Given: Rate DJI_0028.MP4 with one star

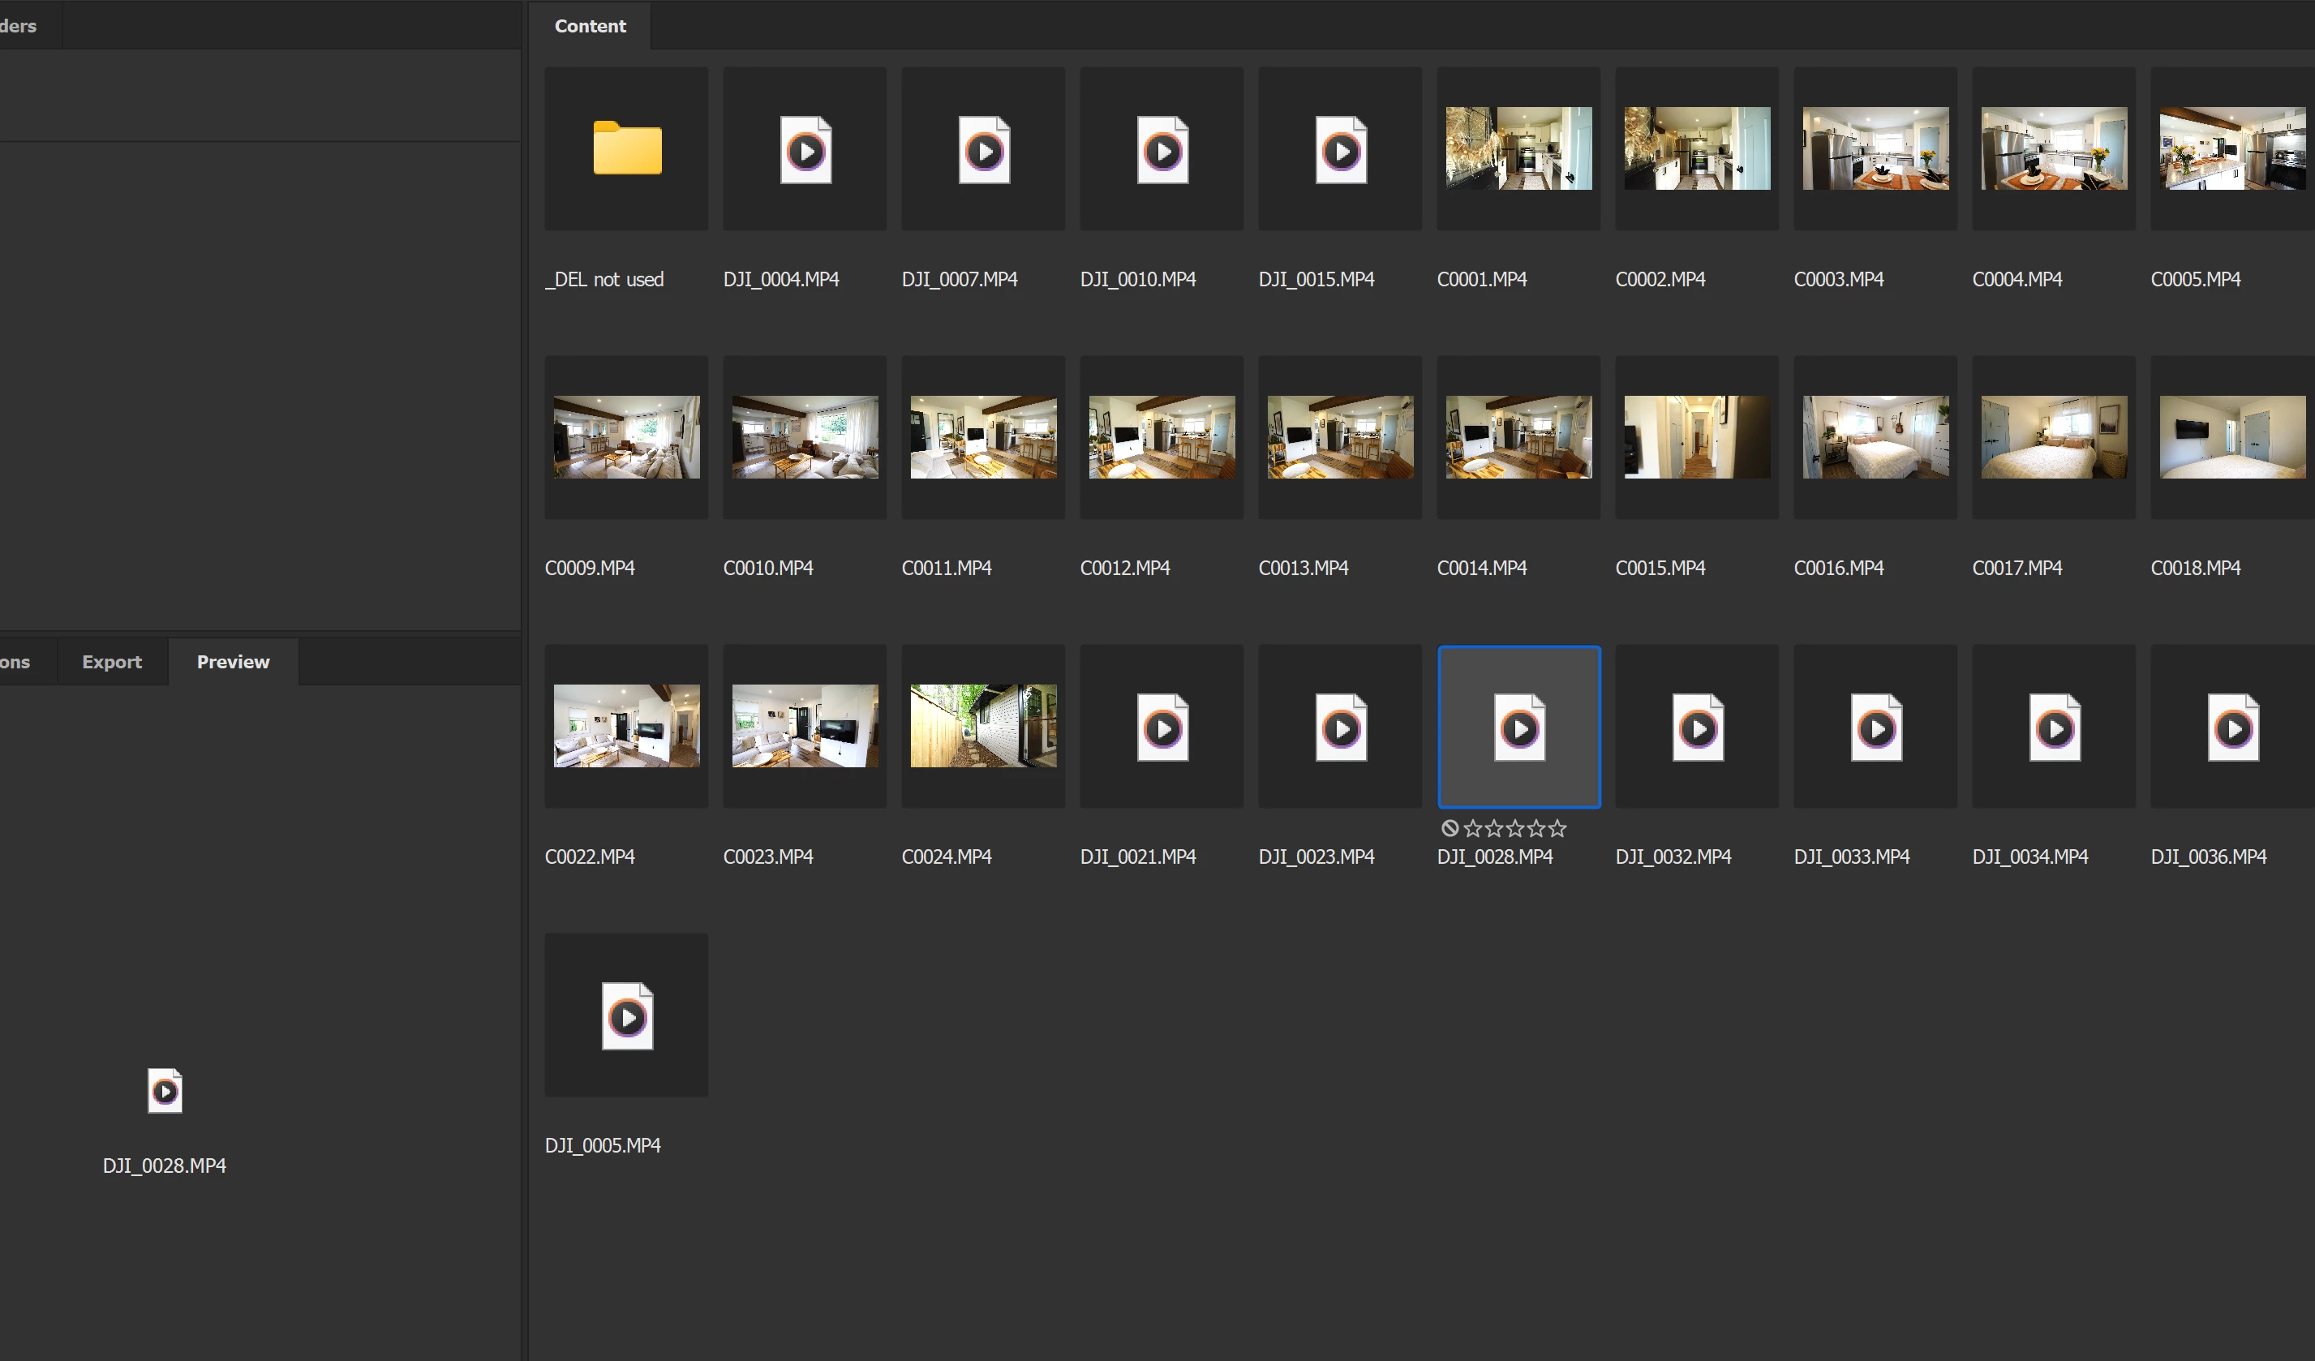Looking at the screenshot, I should click(x=1472, y=828).
